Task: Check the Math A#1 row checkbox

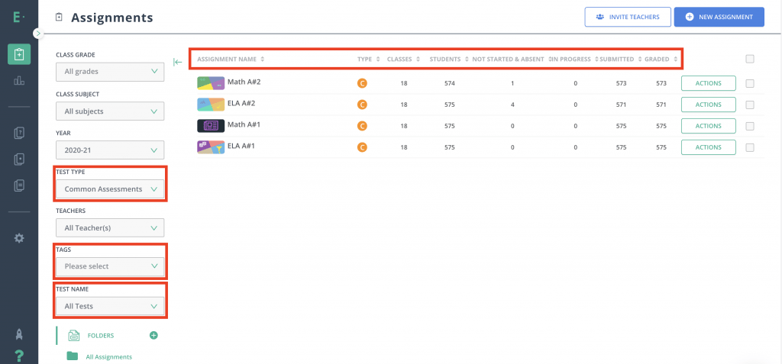Action: [x=750, y=126]
